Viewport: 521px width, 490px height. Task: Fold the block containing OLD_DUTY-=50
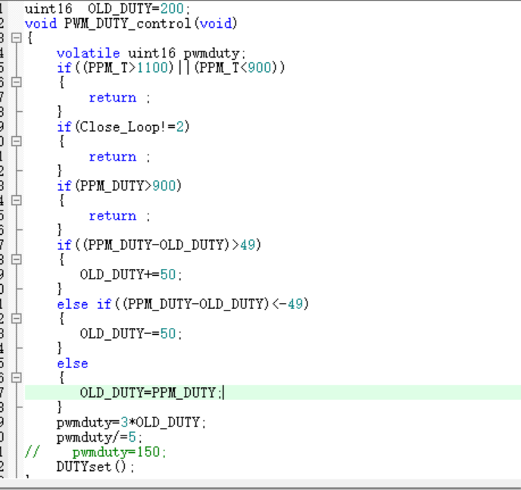pyautogui.click(x=16, y=319)
